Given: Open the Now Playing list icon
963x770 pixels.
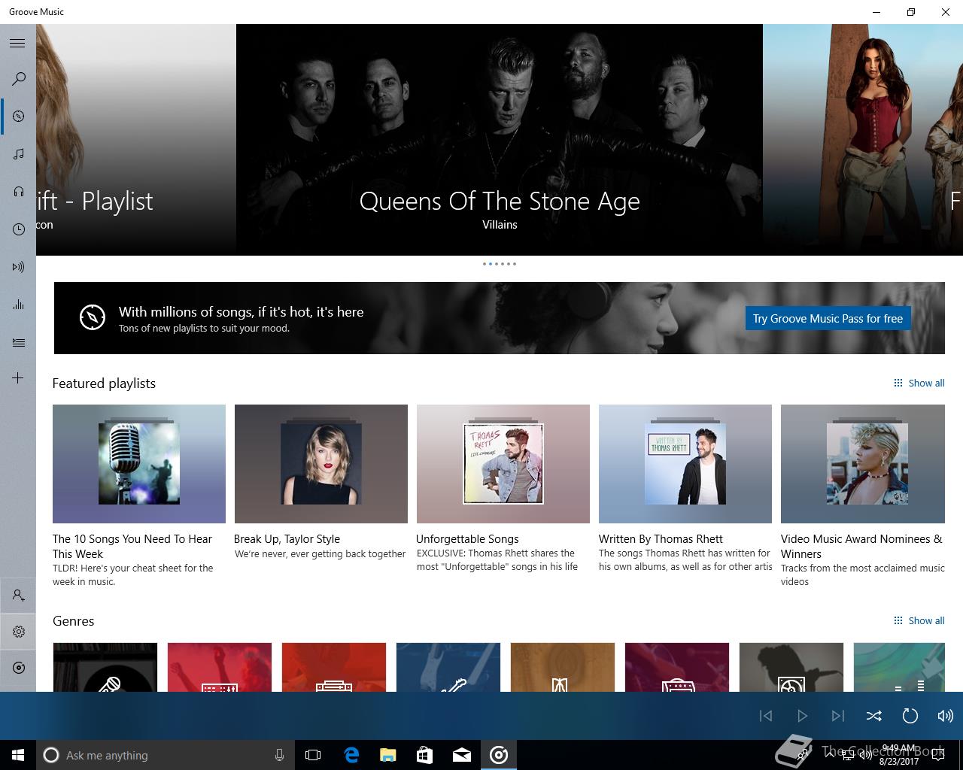Looking at the screenshot, I should point(18,342).
